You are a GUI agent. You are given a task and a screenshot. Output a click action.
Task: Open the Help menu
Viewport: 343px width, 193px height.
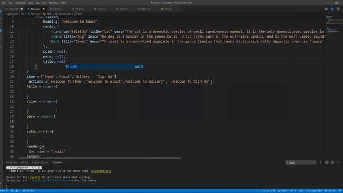coord(64,3)
